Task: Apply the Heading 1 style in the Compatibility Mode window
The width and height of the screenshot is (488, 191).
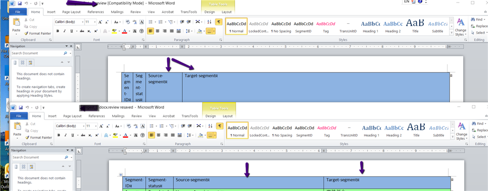Action: [x=370, y=26]
